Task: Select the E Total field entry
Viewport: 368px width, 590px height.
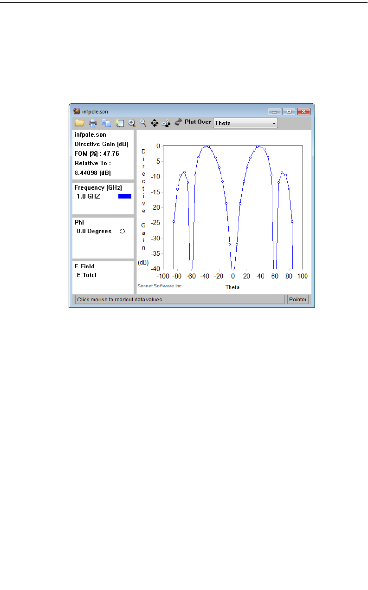Action: pos(87,275)
